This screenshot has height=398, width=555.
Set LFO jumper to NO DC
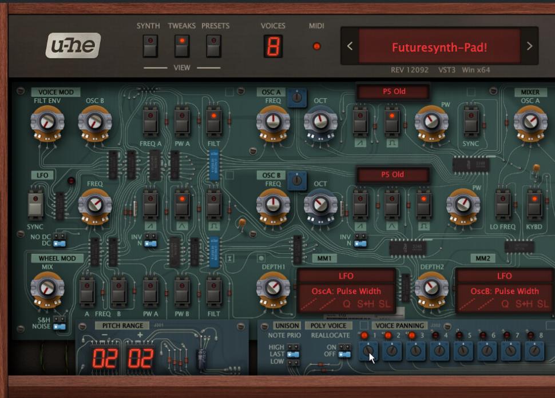(x=59, y=236)
